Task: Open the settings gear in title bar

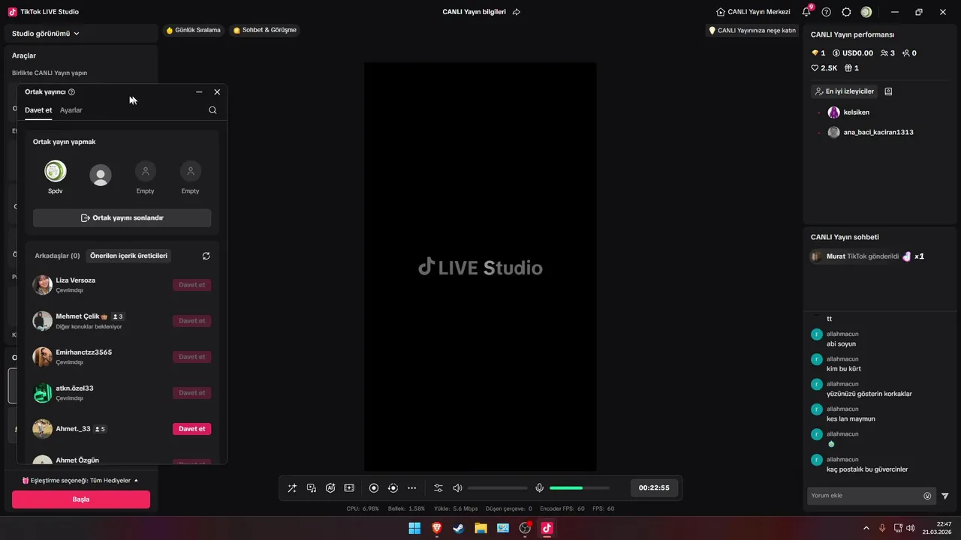Action: tap(846, 12)
